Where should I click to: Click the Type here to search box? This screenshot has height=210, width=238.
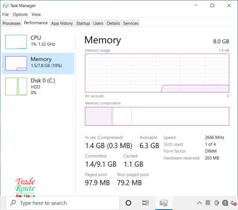pos(63,203)
